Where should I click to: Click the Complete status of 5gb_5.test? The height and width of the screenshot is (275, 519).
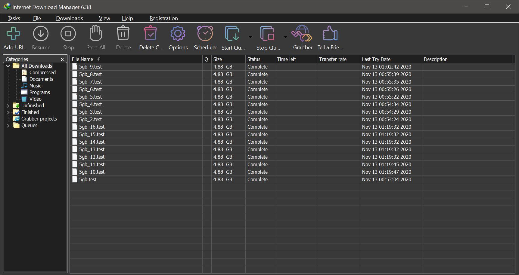click(x=257, y=97)
